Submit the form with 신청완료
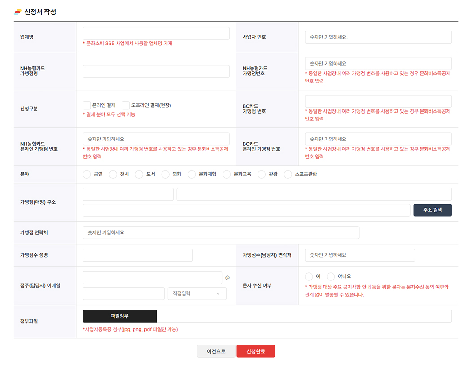The width and height of the screenshot is (472, 367). tap(256, 351)
